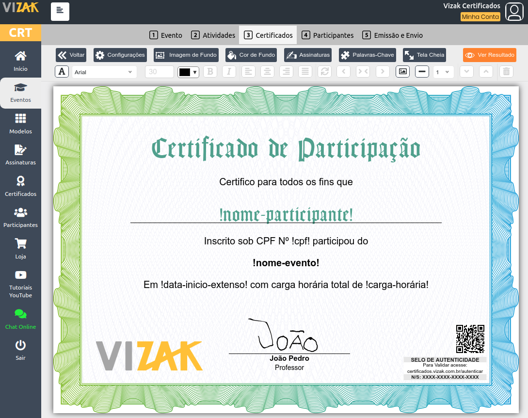Open the Loja shopping cart
This screenshot has height=418, width=528.
click(x=20, y=249)
